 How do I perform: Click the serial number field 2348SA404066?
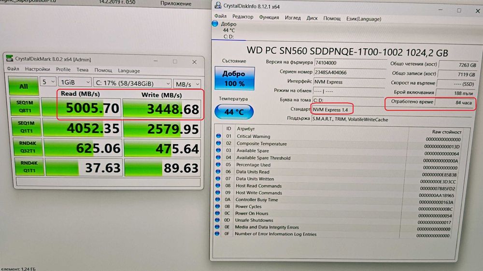350,72
